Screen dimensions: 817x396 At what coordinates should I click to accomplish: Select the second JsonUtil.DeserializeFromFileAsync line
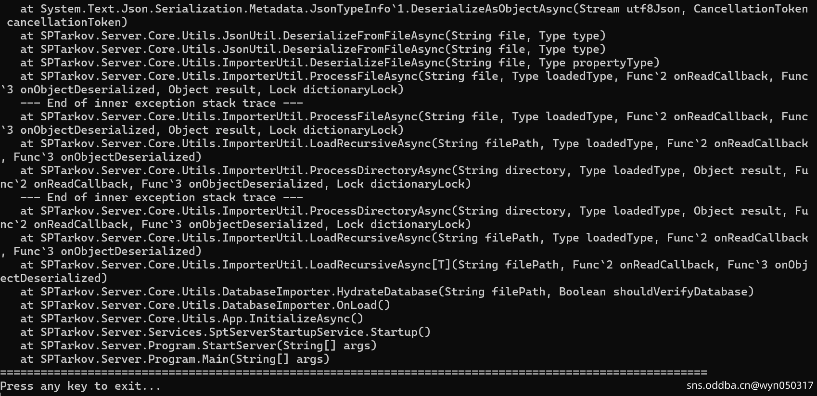coord(313,49)
